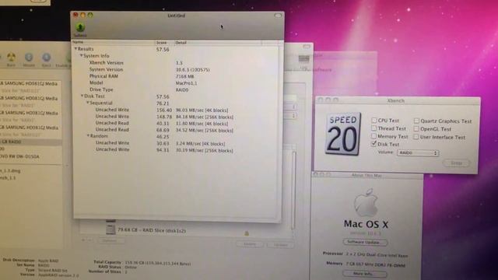Click the Mount icon in Disk Utility
The width and height of the screenshot is (498, 280).
(x=29, y=57)
